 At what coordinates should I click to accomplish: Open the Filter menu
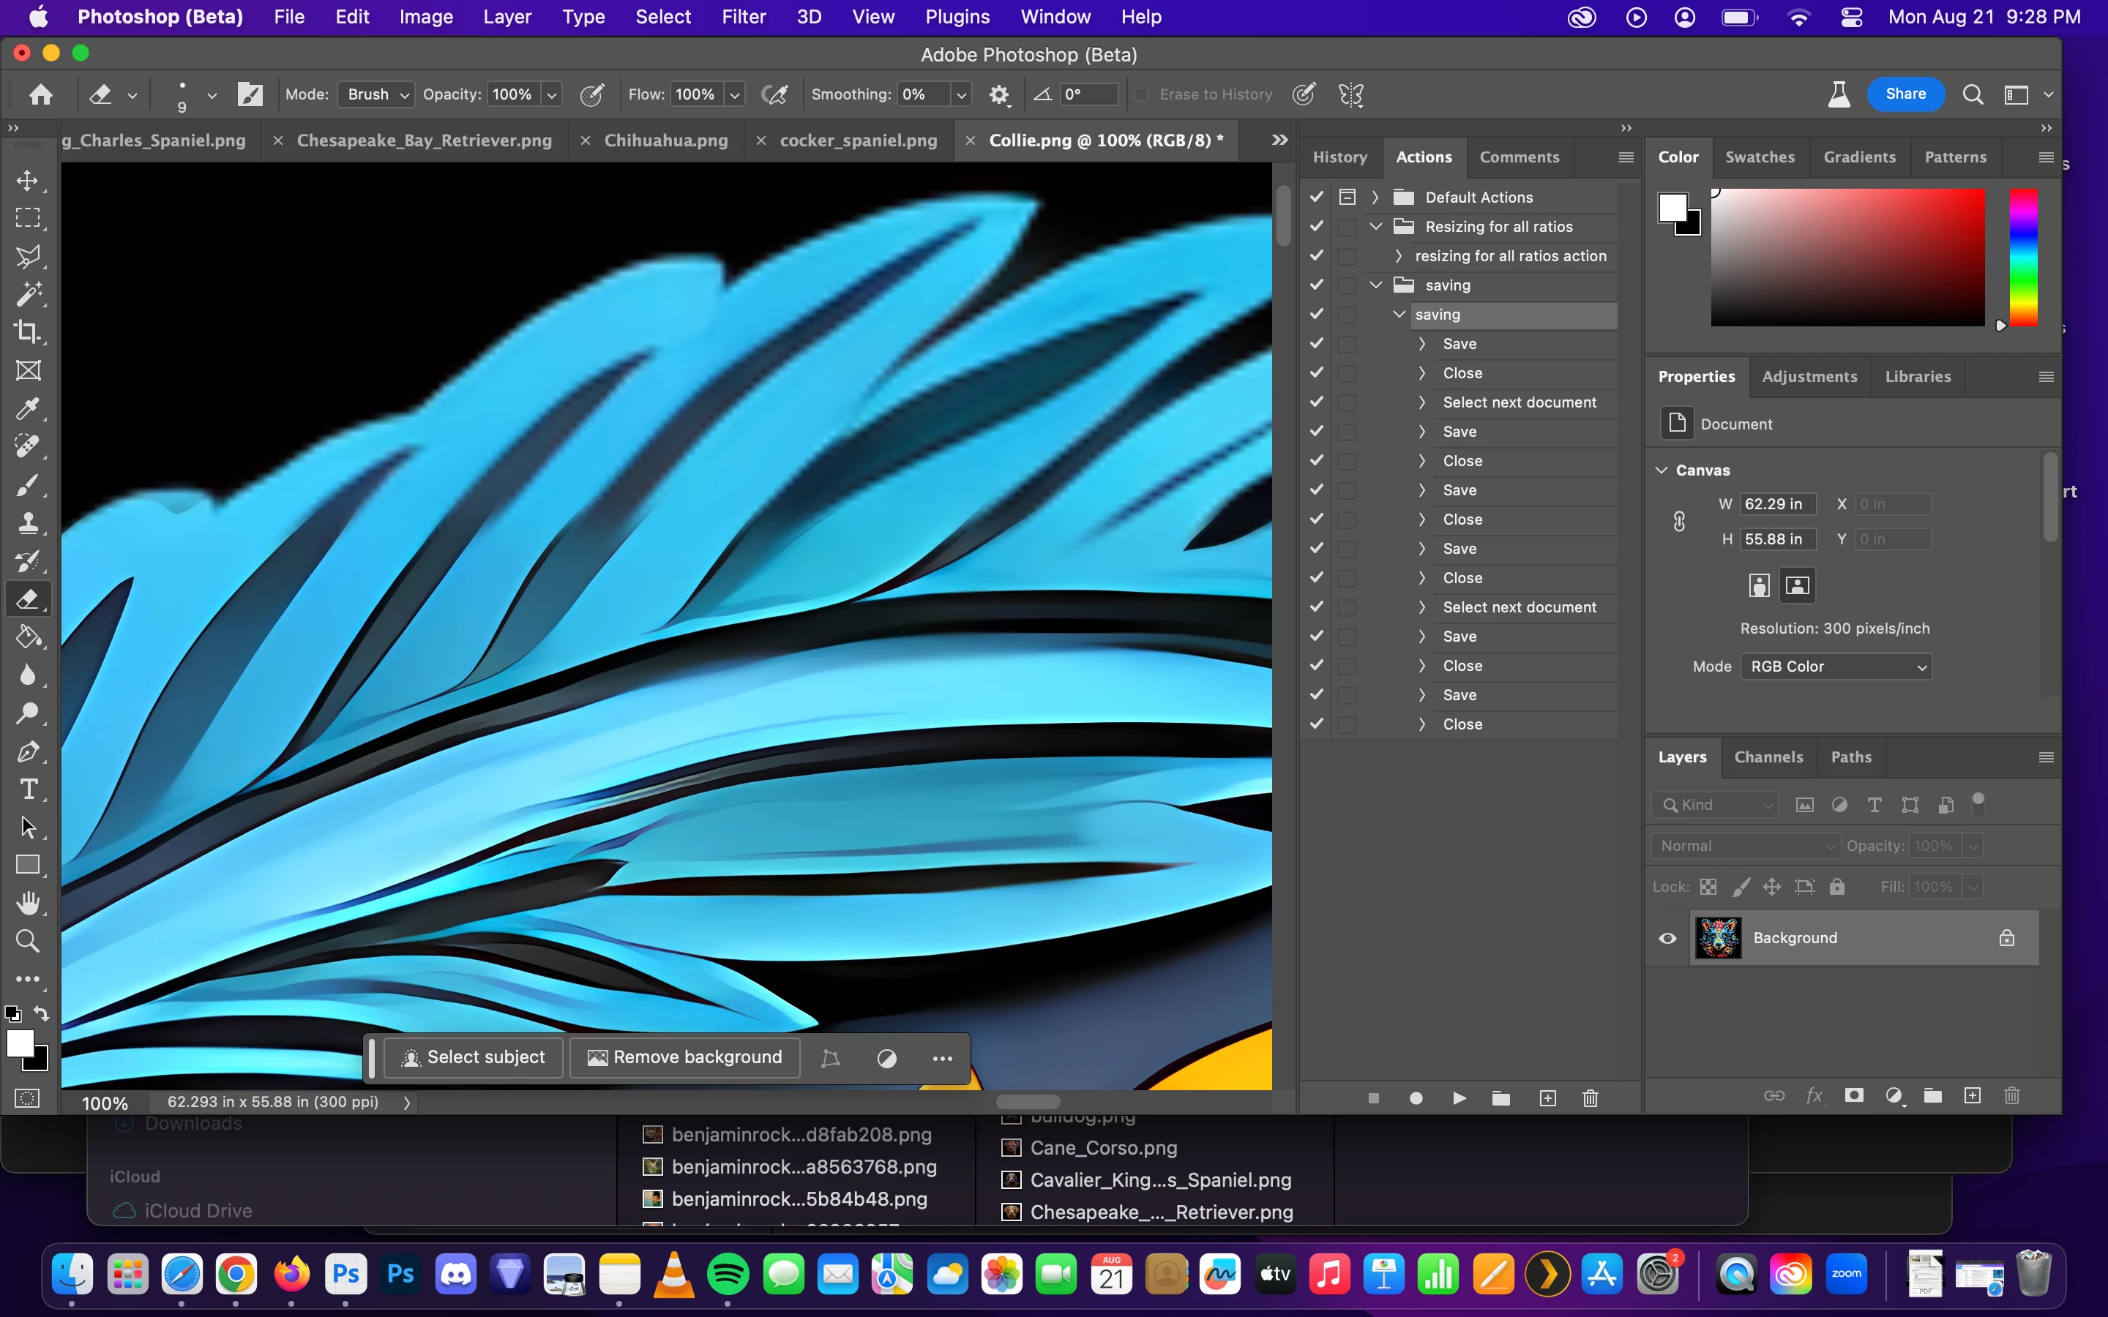pos(743,17)
